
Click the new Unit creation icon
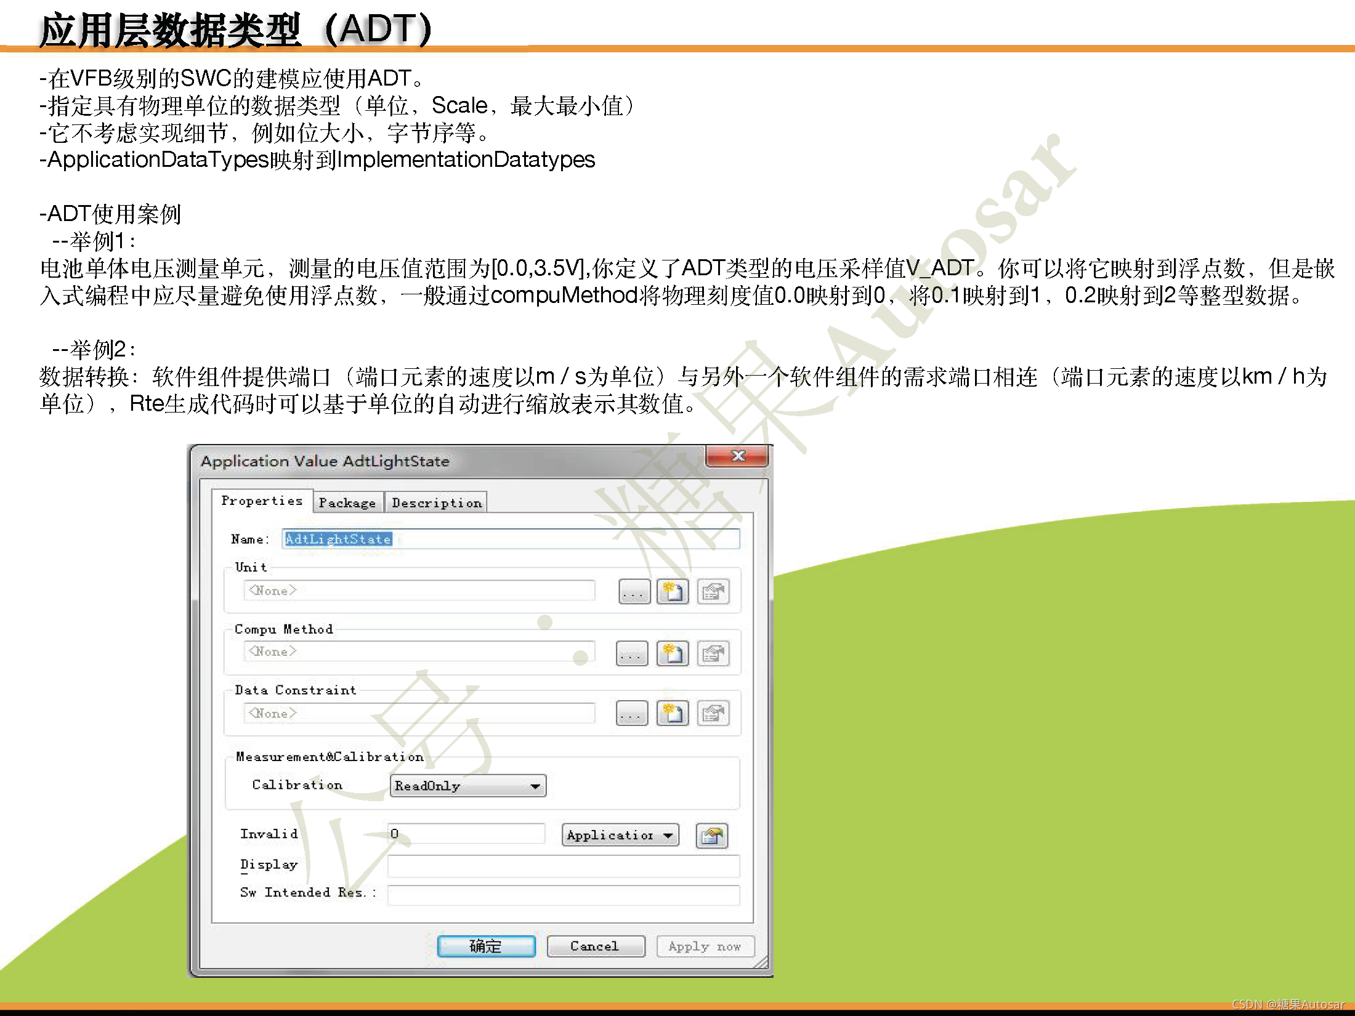tap(672, 592)
